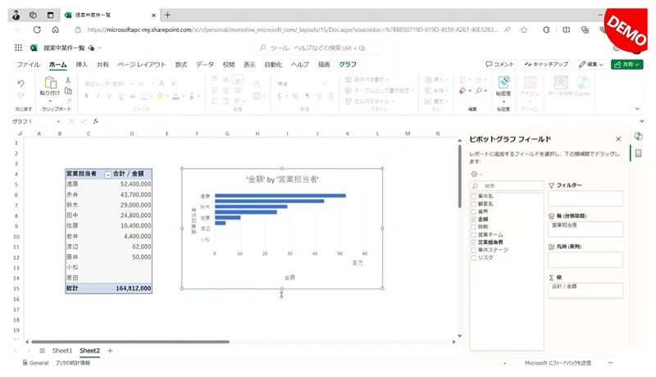656x377 pixels.
Task: Click the Cut scissors icon
Action: (68, 80)
